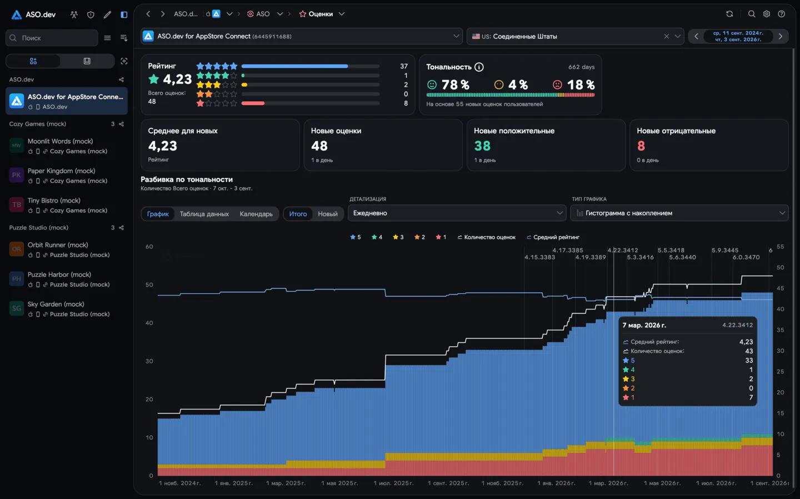Image resolution: width=800 pixels, height=499 pixels.
Task: Open the help question mark icon
Action: tap(782, 14)
